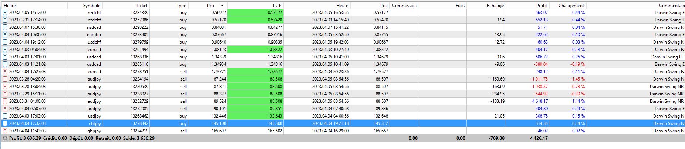The height and width of the screenshot is (149, 685).
Task: Click the trade icon of the 2023.04.03 11:21:02 row
Action: (5, 64)
